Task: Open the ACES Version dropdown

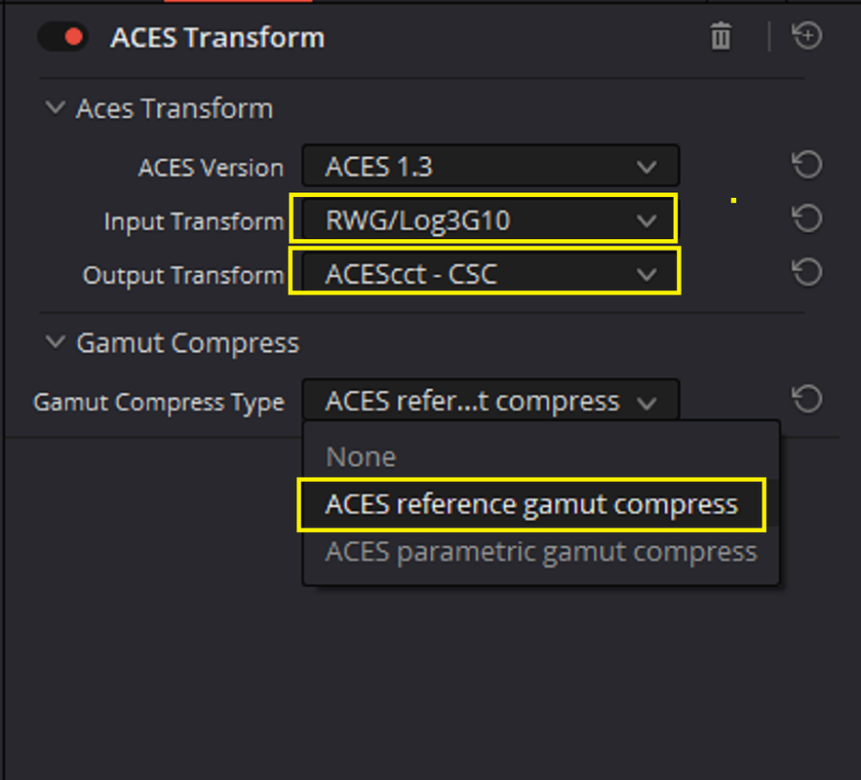Action: 490,166
